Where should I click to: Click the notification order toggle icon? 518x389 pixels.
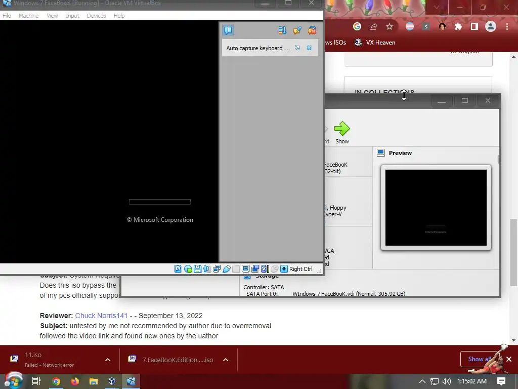(x=282, y=30)
